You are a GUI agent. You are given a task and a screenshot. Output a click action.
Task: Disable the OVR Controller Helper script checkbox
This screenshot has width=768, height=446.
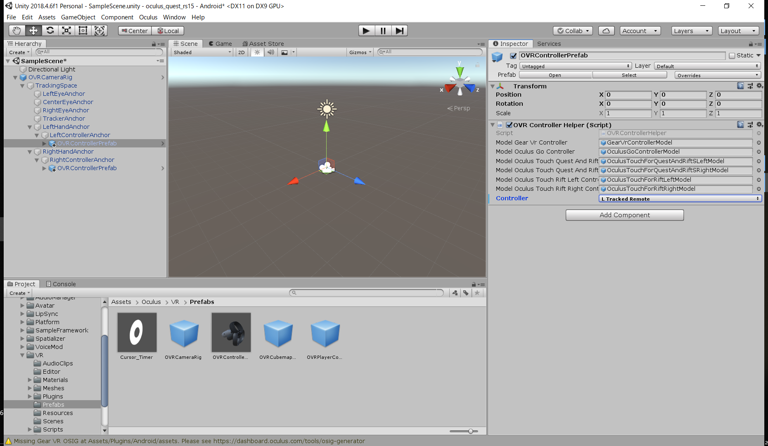509,125
